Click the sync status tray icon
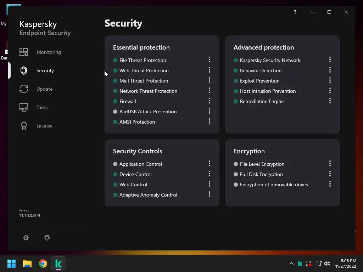 [x=309, y=263]
